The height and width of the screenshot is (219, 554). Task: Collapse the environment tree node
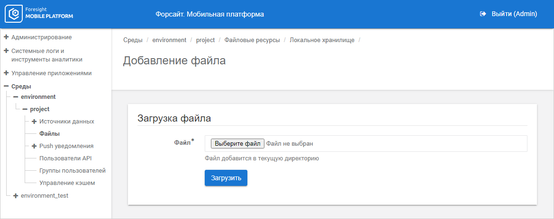point(16,97)
